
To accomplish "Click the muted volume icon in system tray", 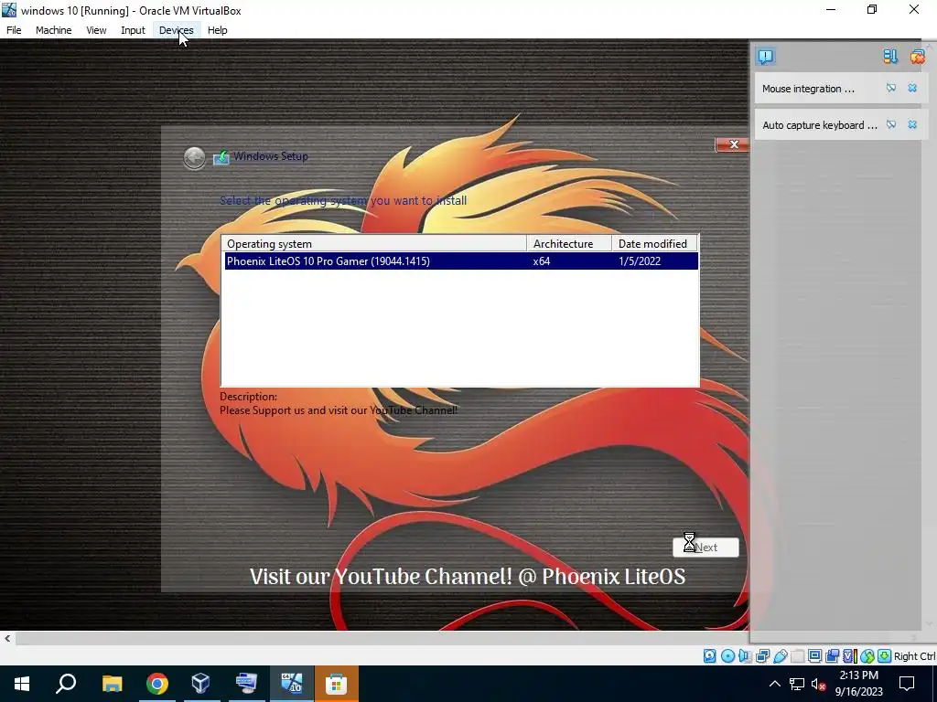I will click(818, 684).
